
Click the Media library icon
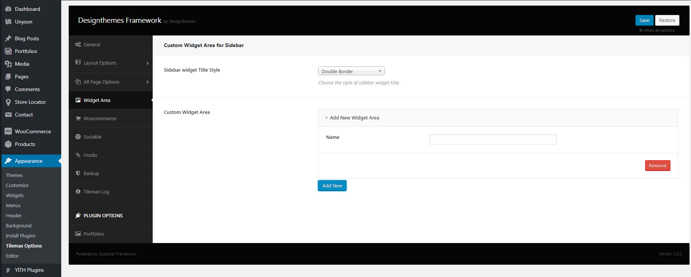[8, 64]
